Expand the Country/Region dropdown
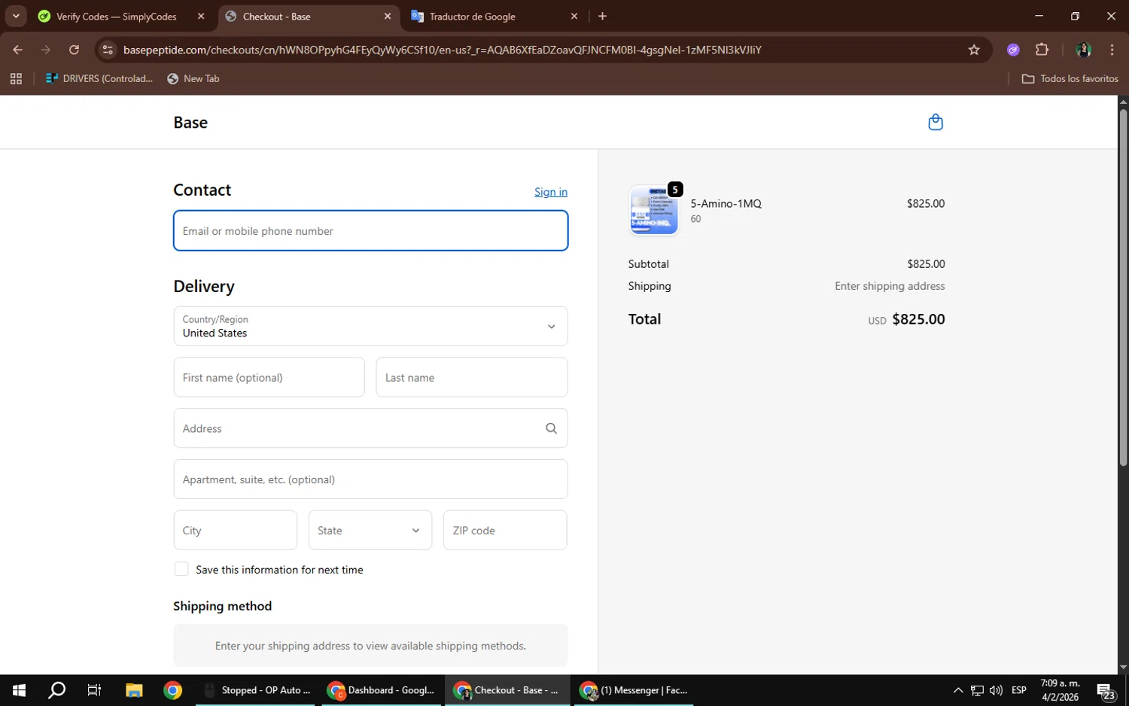 click(x=370, y=326)
